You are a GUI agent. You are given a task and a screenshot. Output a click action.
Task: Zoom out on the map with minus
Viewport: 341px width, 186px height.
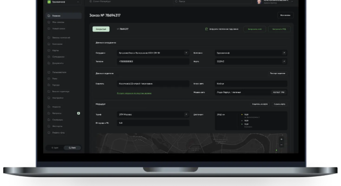pyautogui.click(x=281, y=145)
